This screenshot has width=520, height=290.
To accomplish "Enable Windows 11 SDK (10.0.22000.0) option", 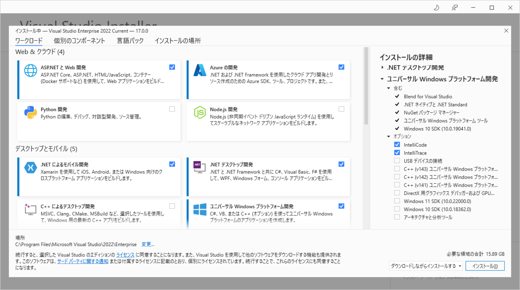I will pos(397,201).
